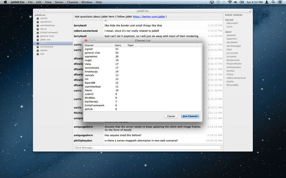Select code52 channel row
Viewport: 286px width, 178px height.
click(x=143, y=94)
